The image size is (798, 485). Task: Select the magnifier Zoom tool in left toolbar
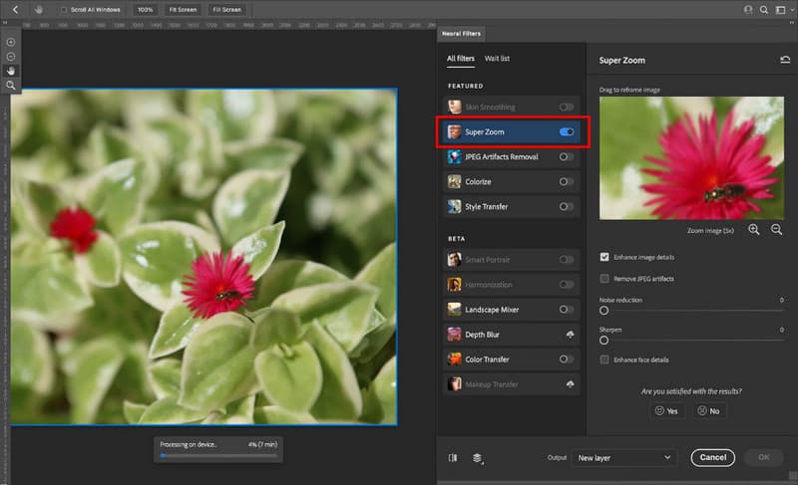point(11,86)
